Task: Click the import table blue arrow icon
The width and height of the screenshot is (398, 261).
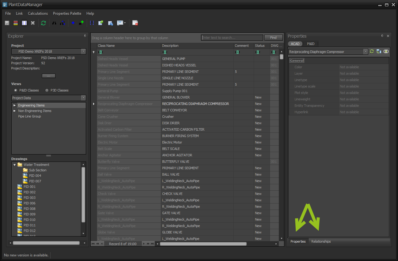Action: tap(111, 23)
